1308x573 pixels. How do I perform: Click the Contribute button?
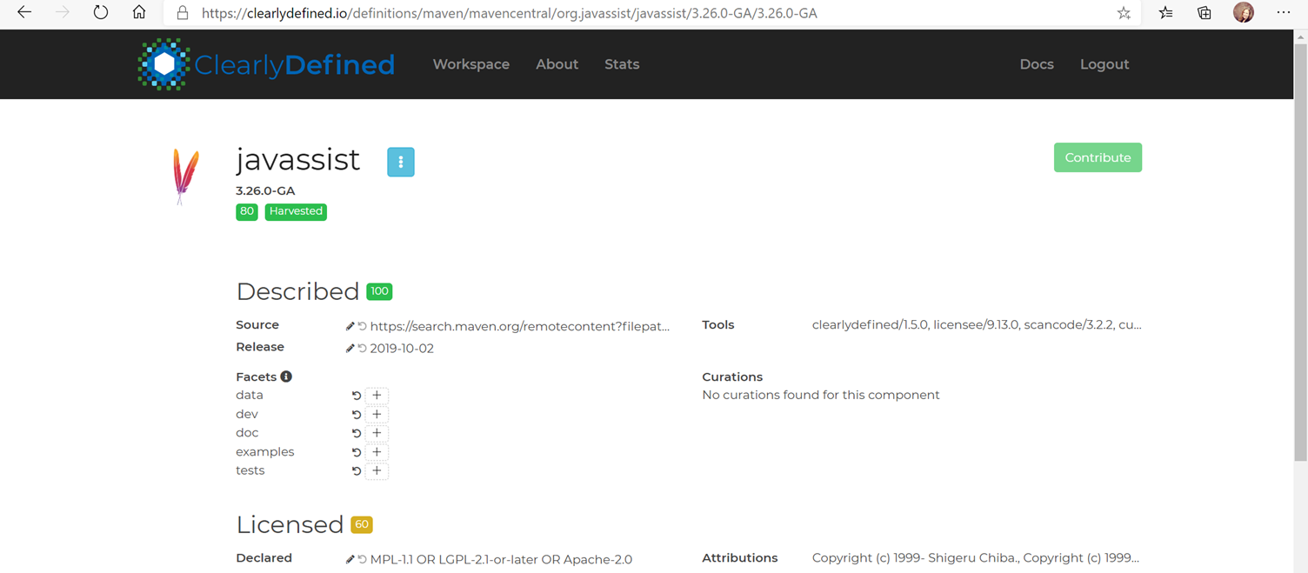point(1098,157)
